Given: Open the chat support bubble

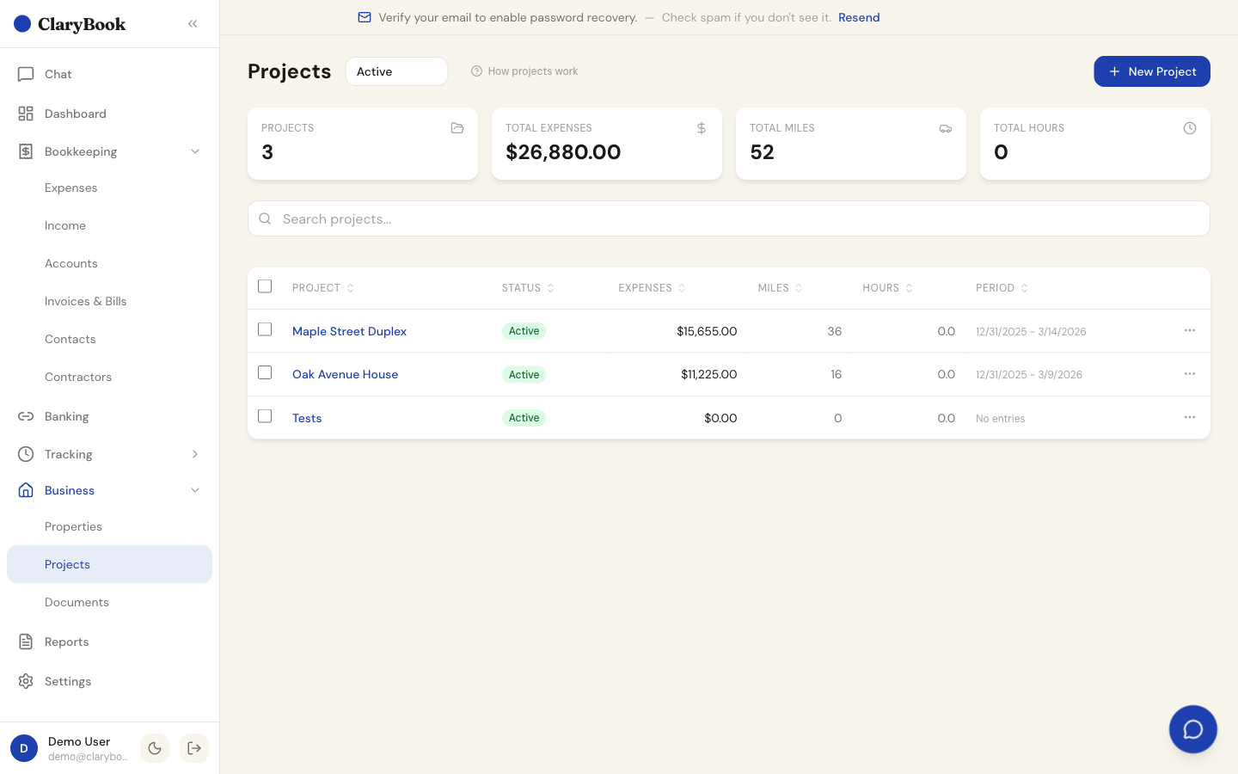Looking at the screenshot, I should (x=1193, y=729).
